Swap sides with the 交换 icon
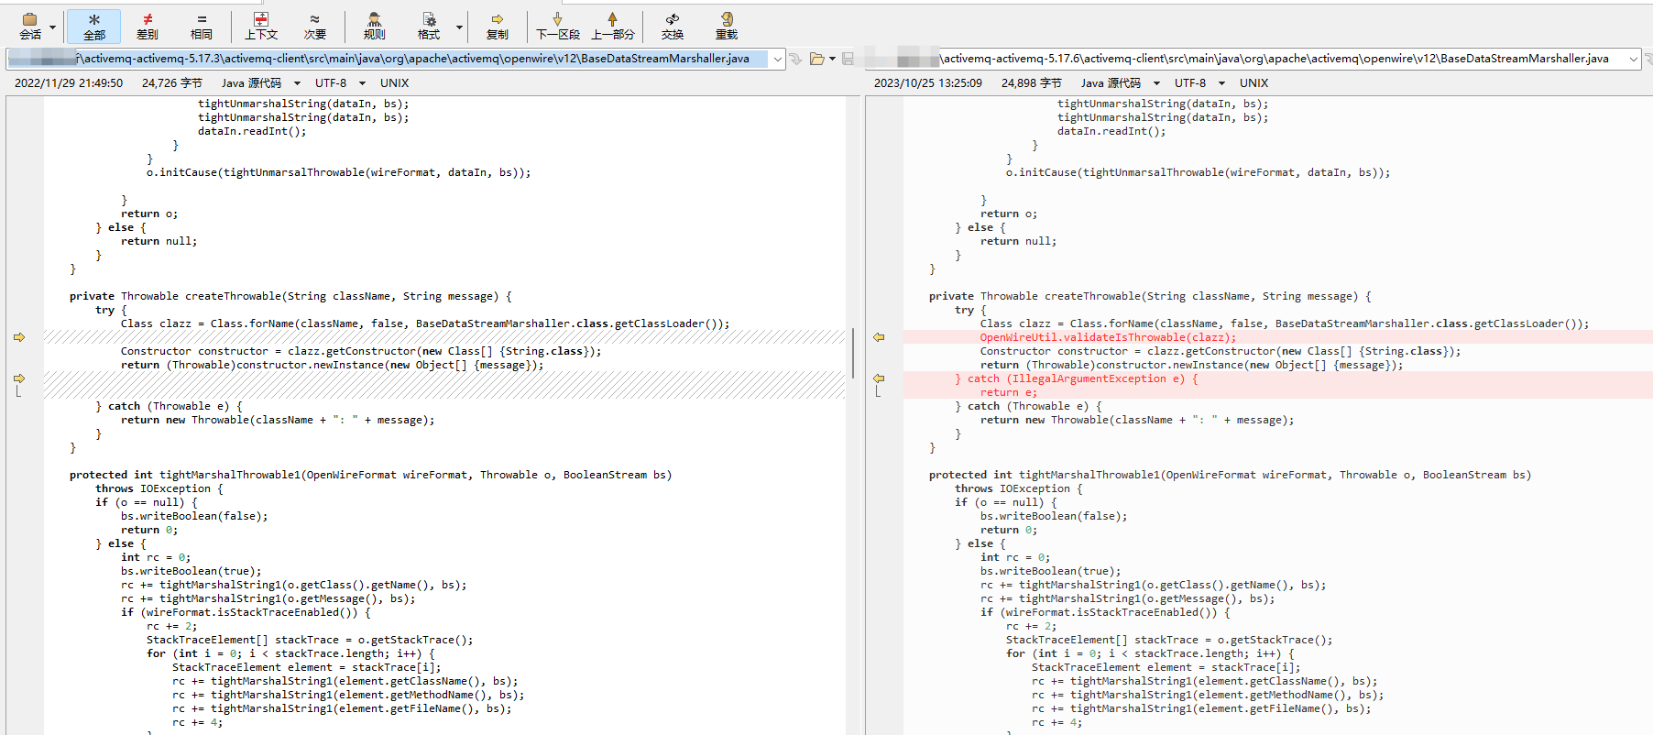 coord(673,26)
